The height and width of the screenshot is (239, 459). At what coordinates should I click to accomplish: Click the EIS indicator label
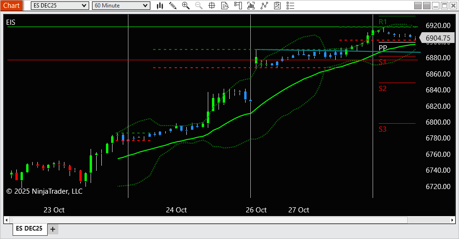11,22
